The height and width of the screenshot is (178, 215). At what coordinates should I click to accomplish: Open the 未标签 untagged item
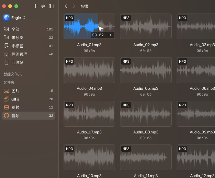pyautogui.click(x=29, y=46)
